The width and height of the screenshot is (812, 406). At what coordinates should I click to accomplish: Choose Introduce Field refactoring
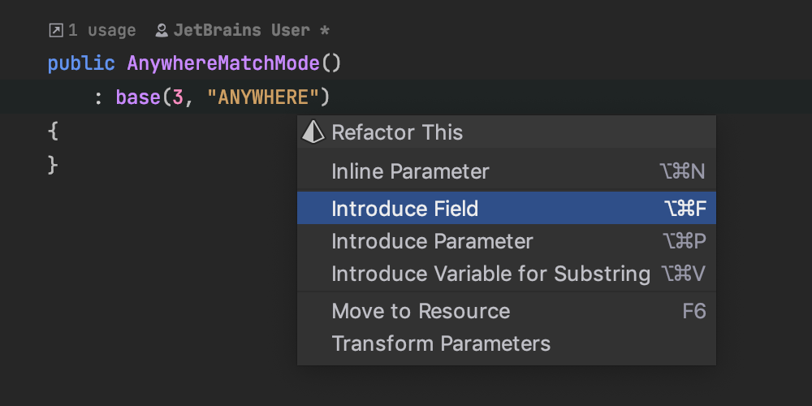[x=405, y=209]
